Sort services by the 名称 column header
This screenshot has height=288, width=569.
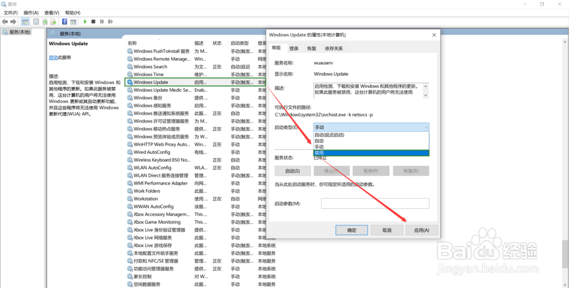(x=159, y=43)
